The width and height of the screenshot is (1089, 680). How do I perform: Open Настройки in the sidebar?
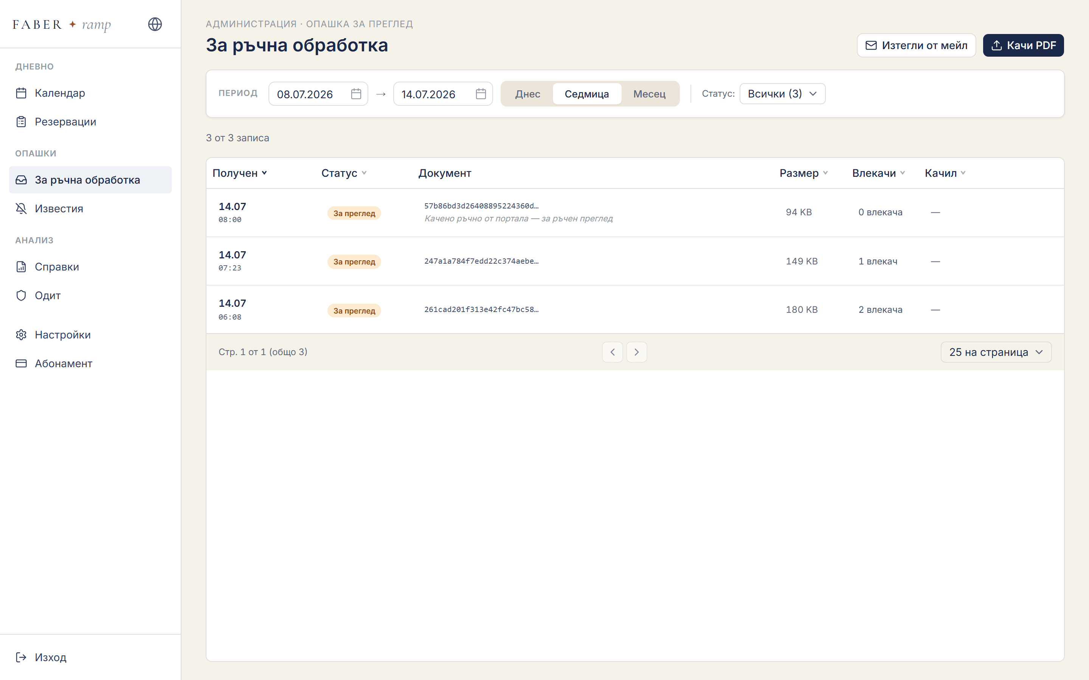pyautogui.click(x=90, y=335)
